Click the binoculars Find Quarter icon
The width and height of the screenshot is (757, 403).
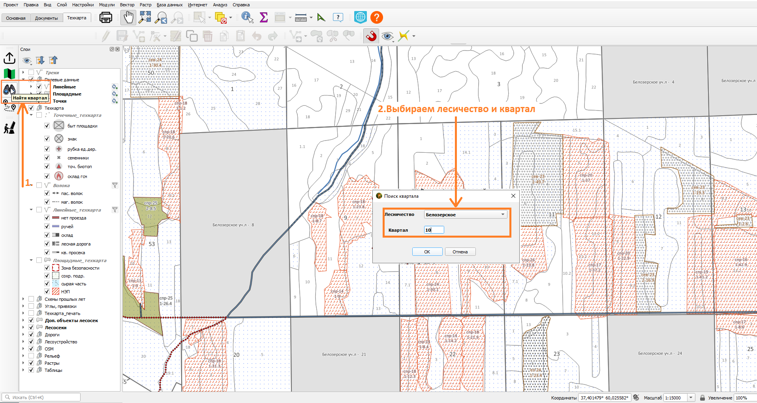[x=9, y=89]
